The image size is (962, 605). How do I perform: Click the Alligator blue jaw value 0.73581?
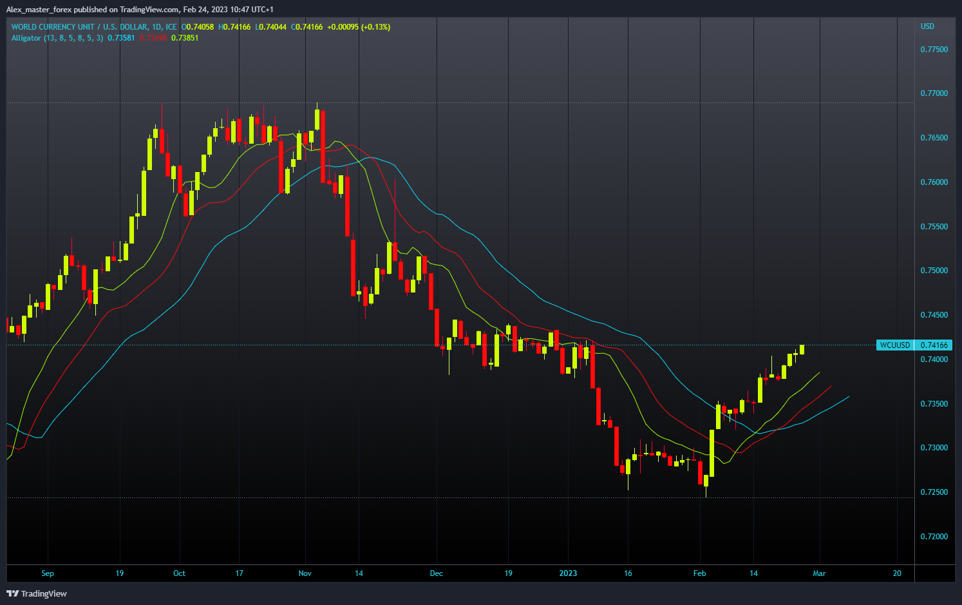pos(121,38)
